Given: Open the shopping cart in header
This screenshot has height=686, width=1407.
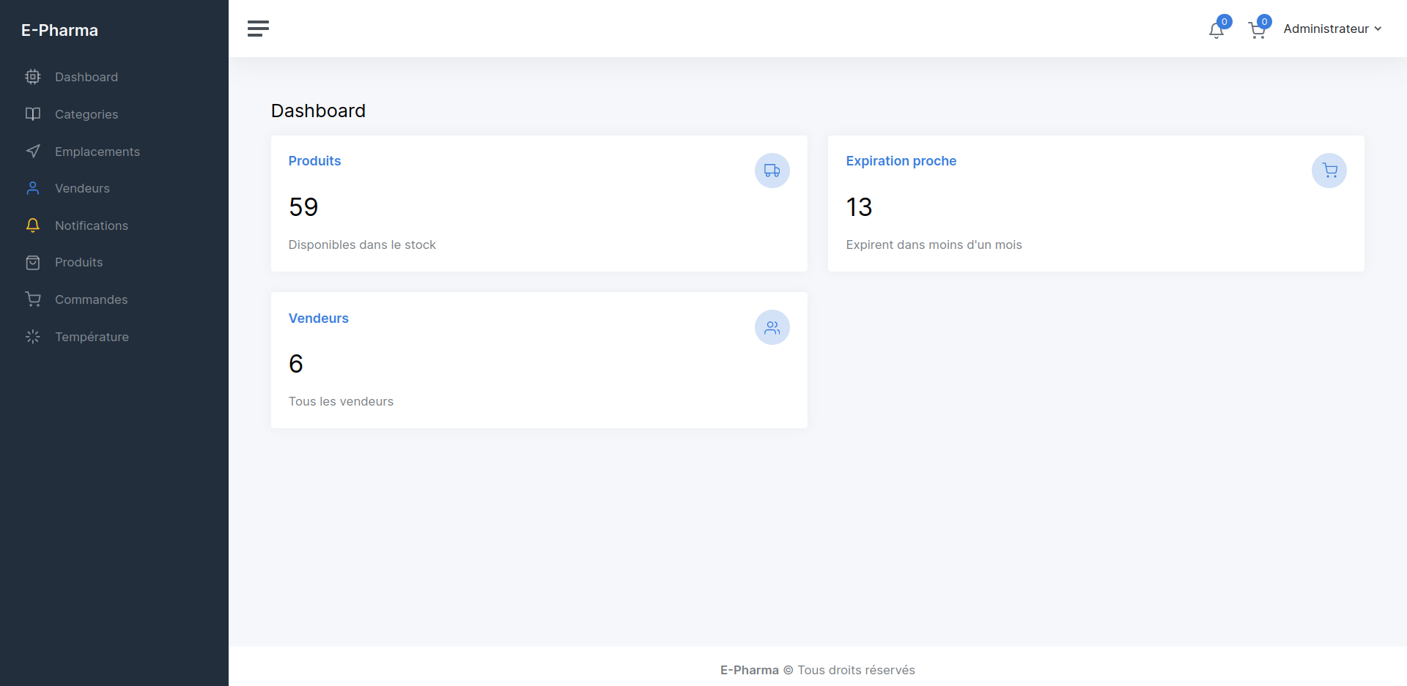Looking at the screenshot, I should [x=1257, y=30].
